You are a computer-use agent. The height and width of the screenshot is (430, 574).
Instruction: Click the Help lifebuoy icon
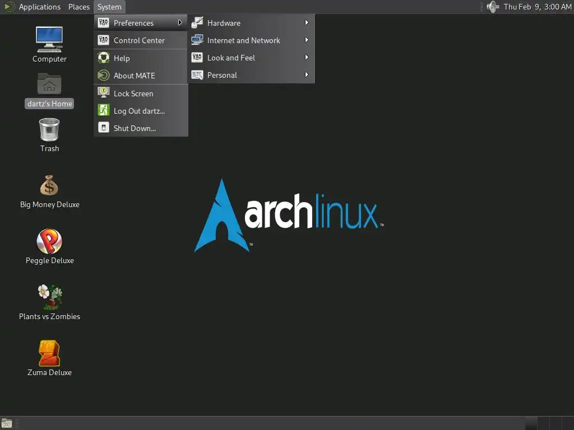coord(104,58)
